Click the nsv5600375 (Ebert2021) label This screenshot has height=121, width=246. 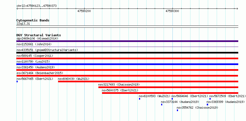[120, 90]
